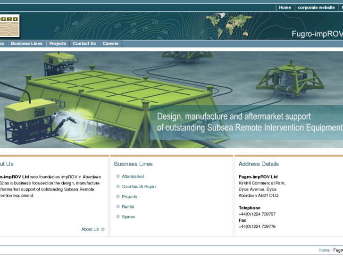Screen dimensions: 343x257
Task: Click the Home link in top bar
Action: [285, 8]
